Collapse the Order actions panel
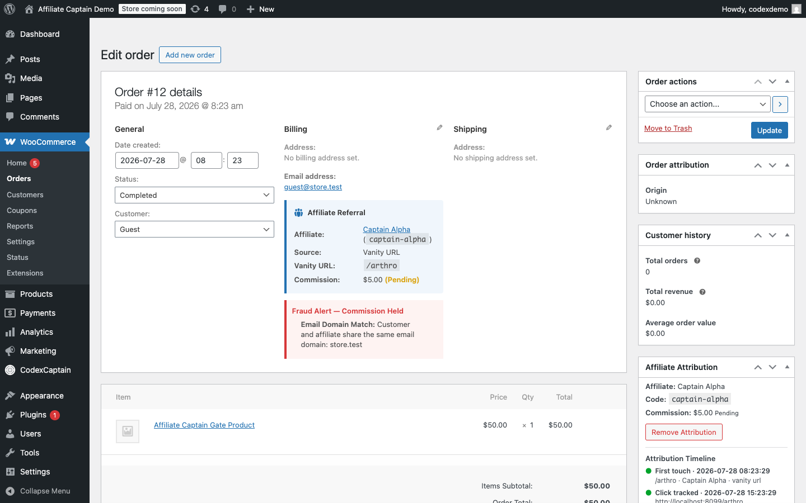 (x=787, y=82)
